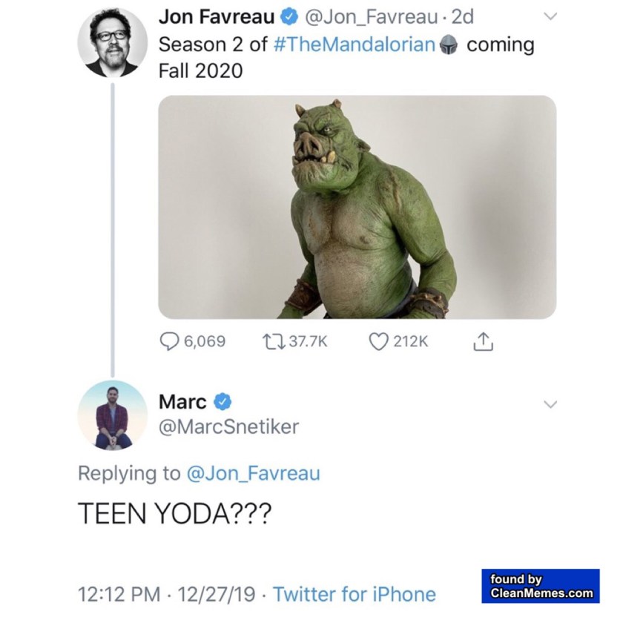Expand the chevron menu on Favreau's tweet
The width and height of the screenshot is (623, 623).
pyautogui.click(x=550, y=17)
